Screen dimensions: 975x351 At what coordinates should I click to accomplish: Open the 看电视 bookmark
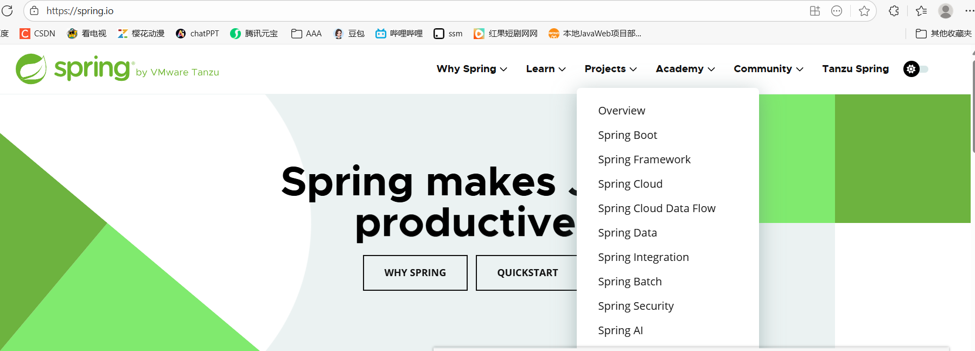pyautogui.click(x=87, y=34)
